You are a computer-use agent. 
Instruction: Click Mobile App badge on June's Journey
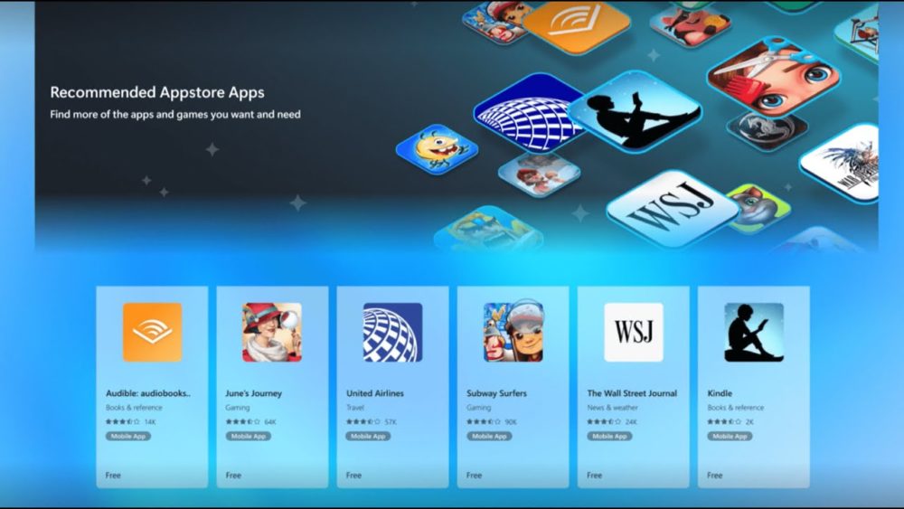pos(249,437)
